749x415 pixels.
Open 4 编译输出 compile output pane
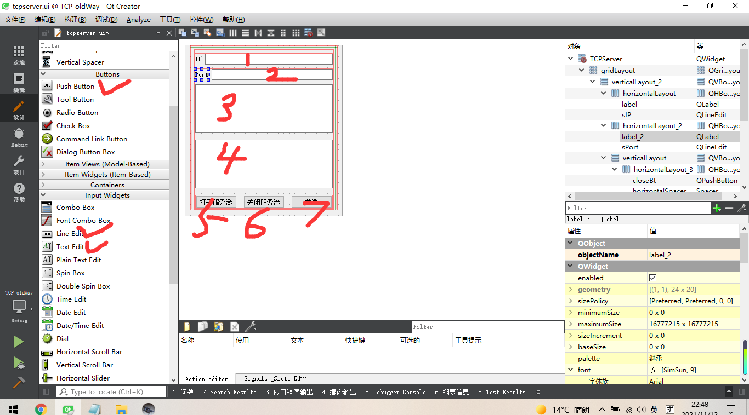pyautogui.click(x=339, y=392)
